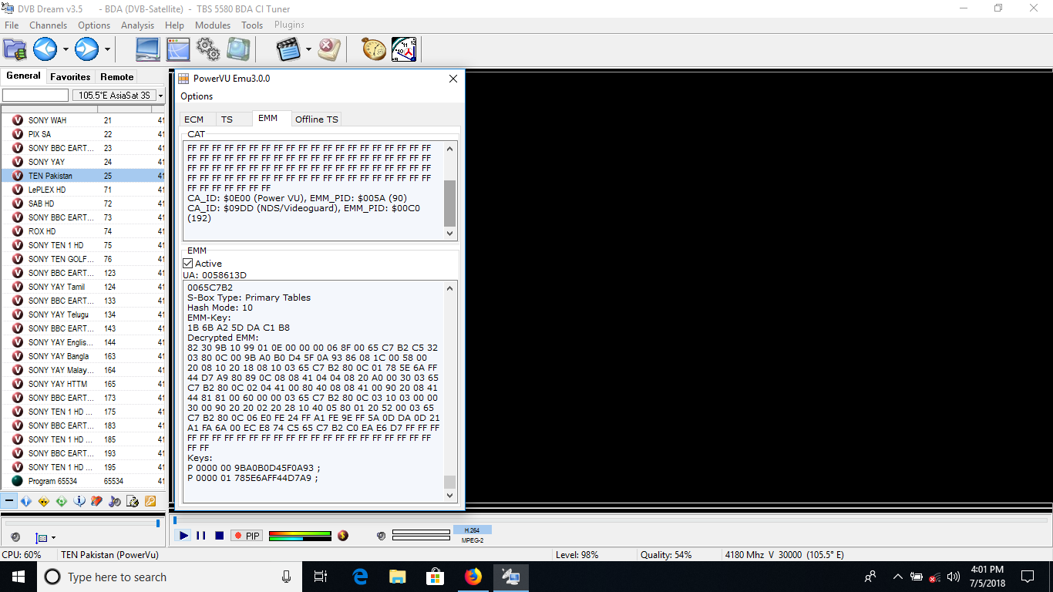Open the Channels menu

(x=48, y=25)
